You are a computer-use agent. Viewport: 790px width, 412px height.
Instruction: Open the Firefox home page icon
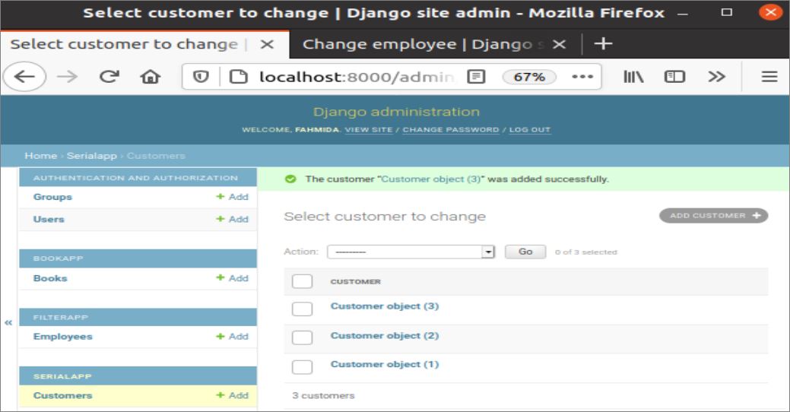pos(150,77)
